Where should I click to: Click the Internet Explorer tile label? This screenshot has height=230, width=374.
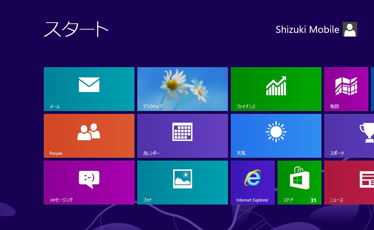(x=252, y=200)
